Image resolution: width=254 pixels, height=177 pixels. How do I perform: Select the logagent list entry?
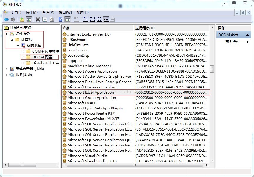pyautogui.click(x=135, y=60)
